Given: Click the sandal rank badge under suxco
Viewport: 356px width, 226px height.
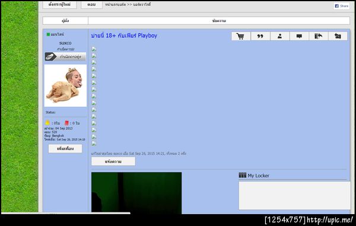Looking at the screenshot, I should tap(65, 57).
